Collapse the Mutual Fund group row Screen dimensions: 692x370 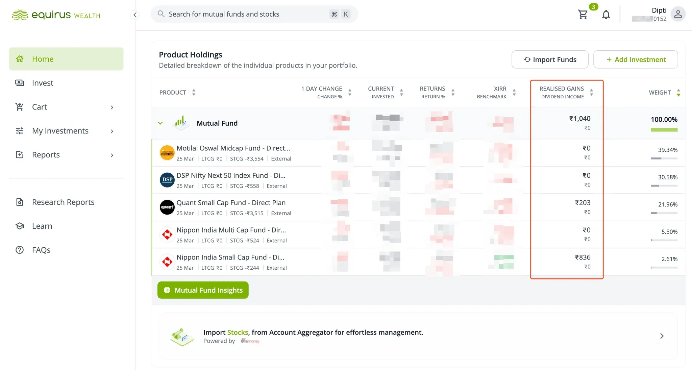coord(160,123)
